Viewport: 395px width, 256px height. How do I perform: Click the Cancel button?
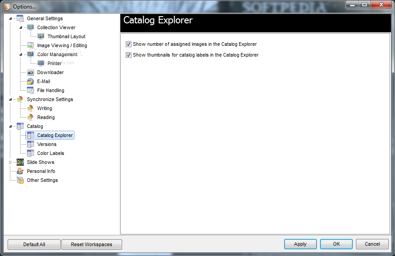372,244
